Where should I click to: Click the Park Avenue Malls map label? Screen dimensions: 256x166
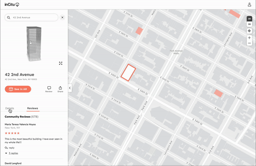(176, 52)
